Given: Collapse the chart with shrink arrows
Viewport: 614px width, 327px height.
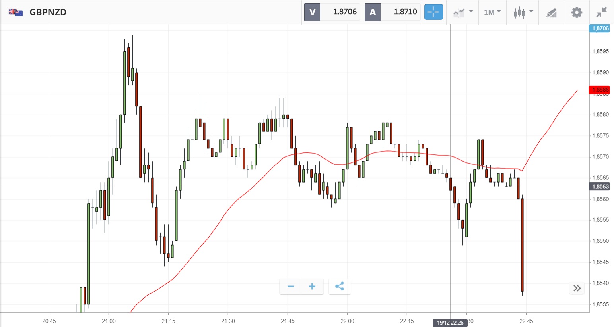Looking at the screenshot, I should click(x=601, y=12).
